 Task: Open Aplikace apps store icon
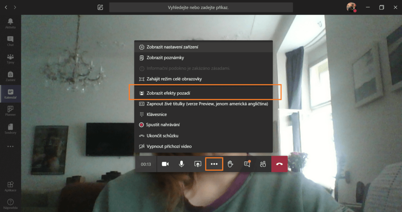(10, 186)
